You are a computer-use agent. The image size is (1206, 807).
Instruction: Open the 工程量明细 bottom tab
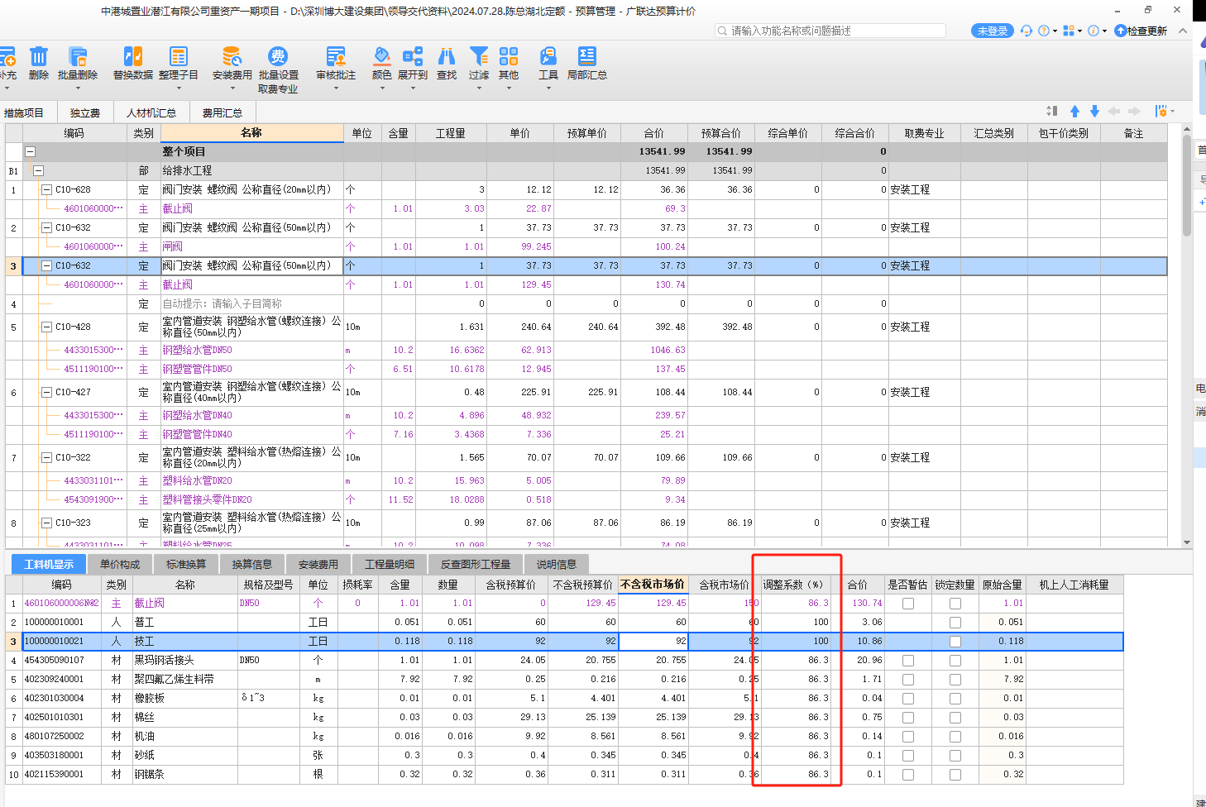390,564
